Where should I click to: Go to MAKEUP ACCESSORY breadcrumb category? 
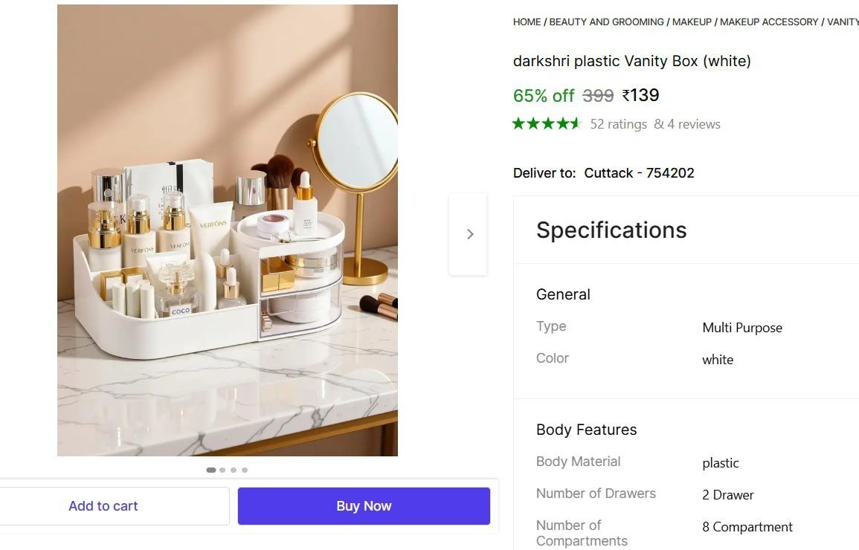[769, 22]
